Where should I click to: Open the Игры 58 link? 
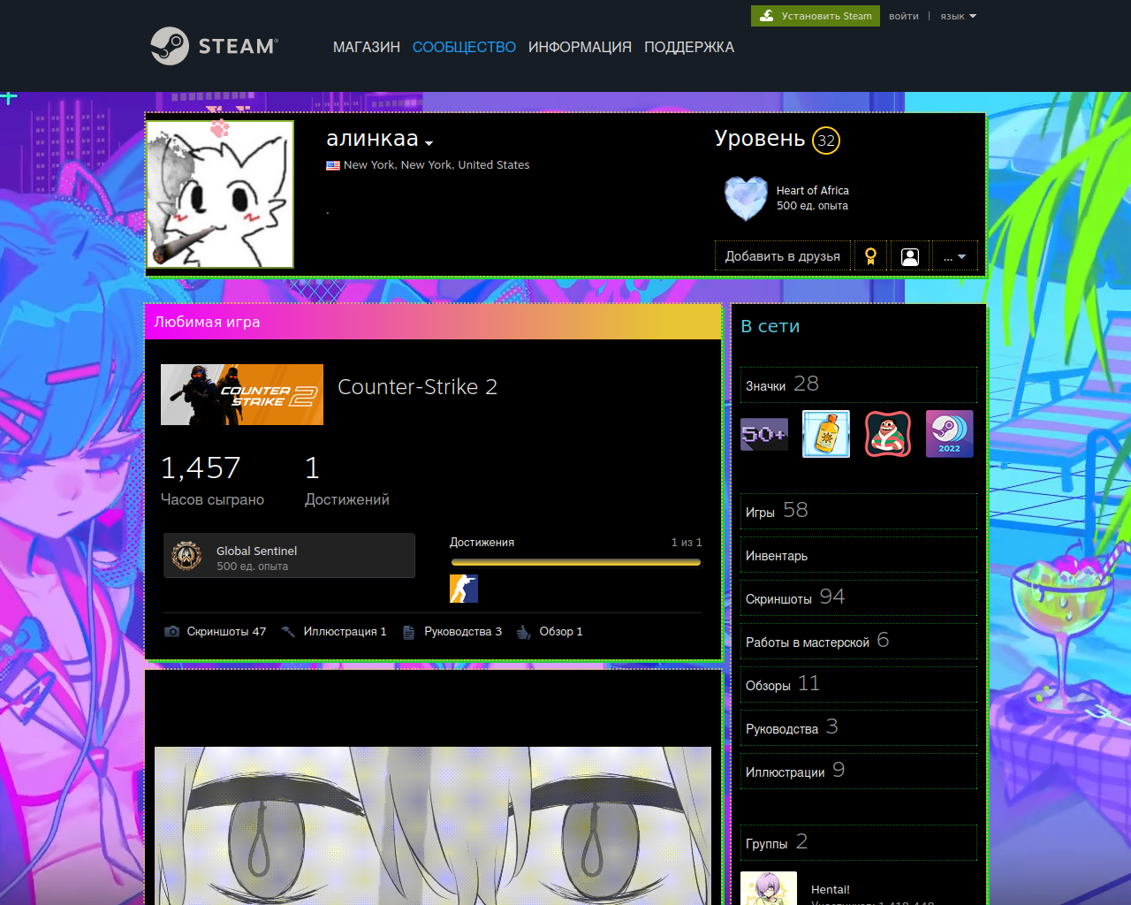(x=859, y=511)
